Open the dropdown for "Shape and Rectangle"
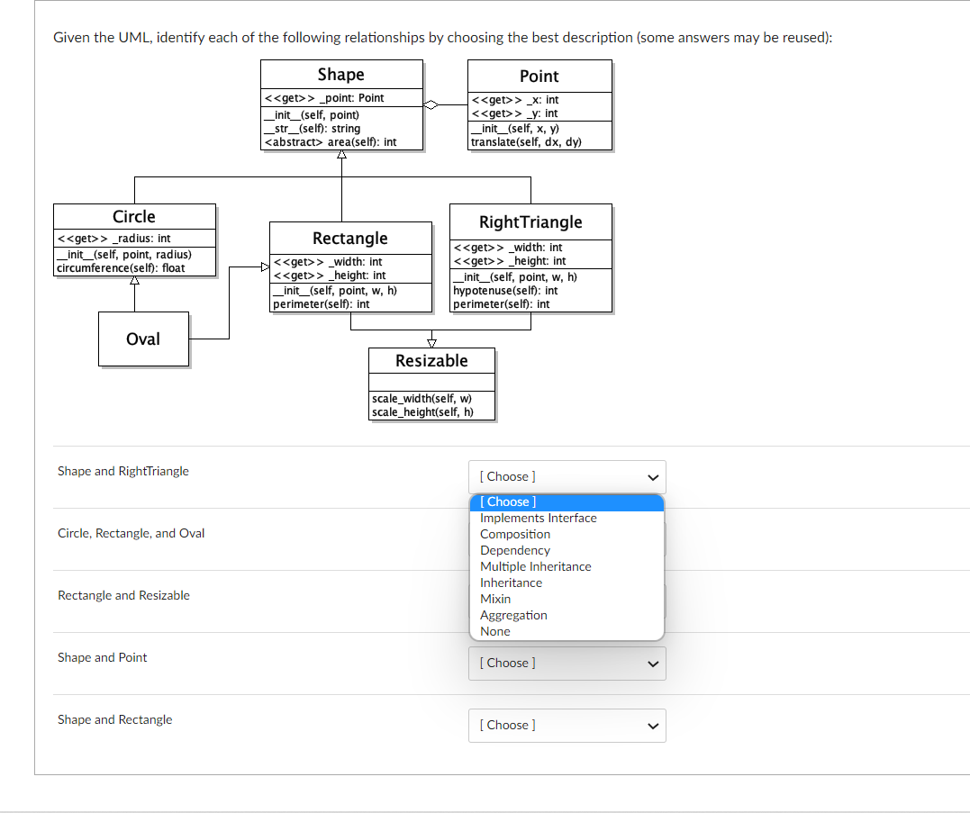970x813 pixels. (x=567, y=726)
